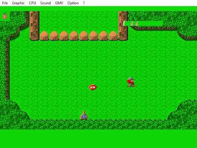This screenshot has width=197, height=148.
Task: Click the blue potion jar at bottom
Action: [x=84, y=116]
